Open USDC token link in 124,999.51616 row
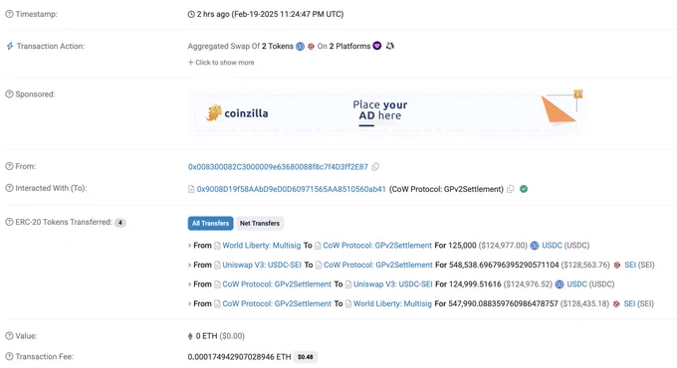The image size is (677, 368). click(576, 284)
